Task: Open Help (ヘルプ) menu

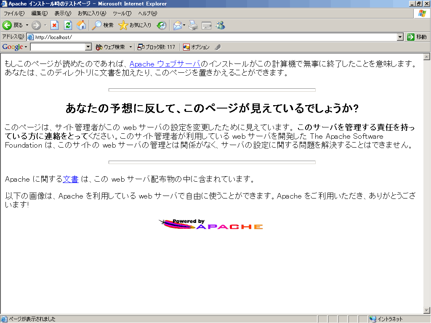Action: [x=148, y=13]
